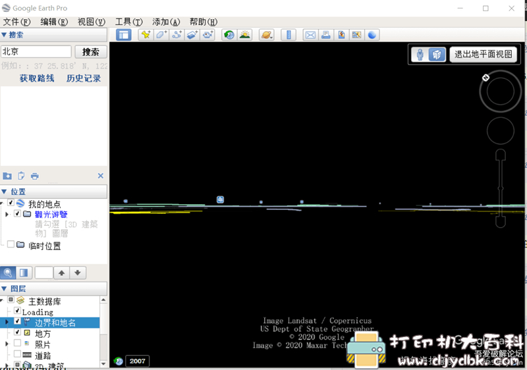Open the ruler measurement tool
Image resolution: width=527 pixels, height=370 pixels.
point(289,35)
